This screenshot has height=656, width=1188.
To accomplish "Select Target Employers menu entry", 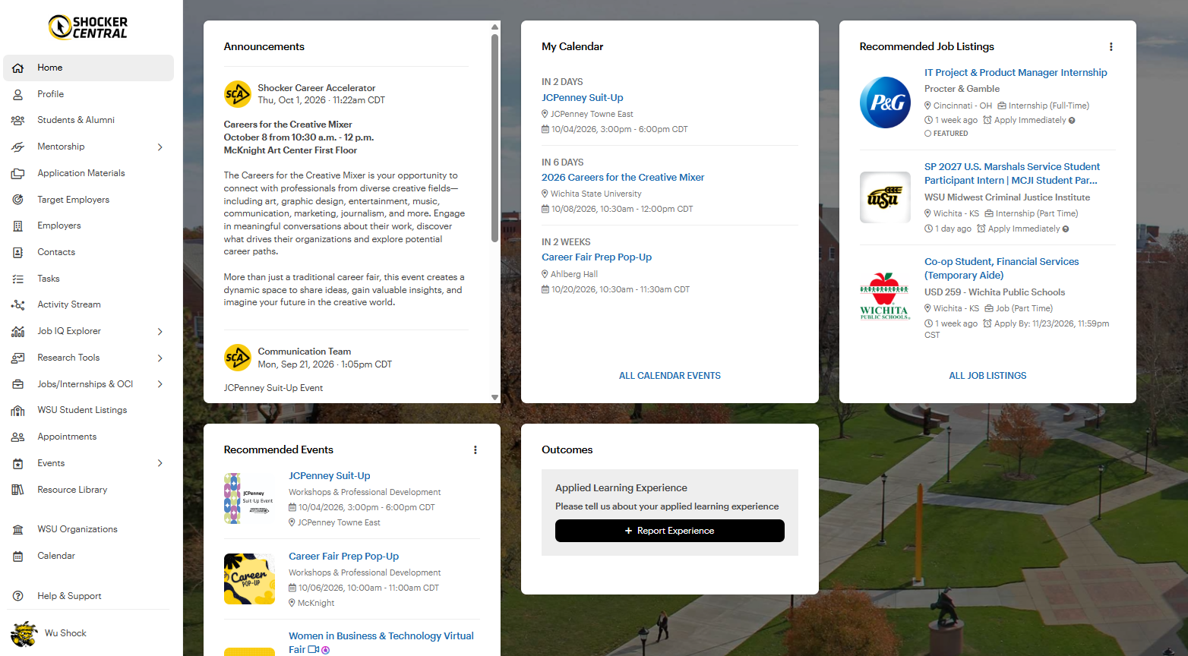I will click(89, 200).
